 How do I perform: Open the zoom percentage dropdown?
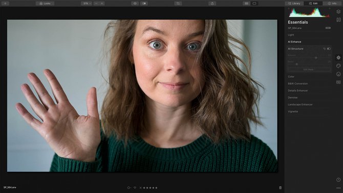[87, 3]
